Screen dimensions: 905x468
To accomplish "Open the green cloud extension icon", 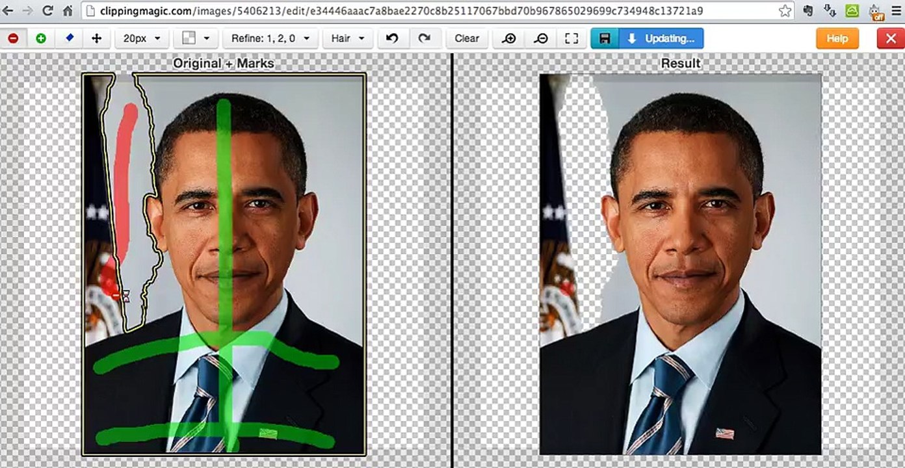I will (853, 10).
